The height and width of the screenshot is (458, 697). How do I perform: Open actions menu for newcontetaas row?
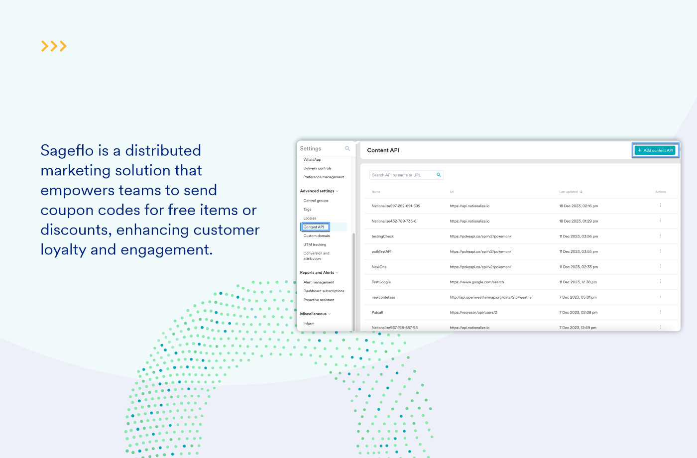661,297
